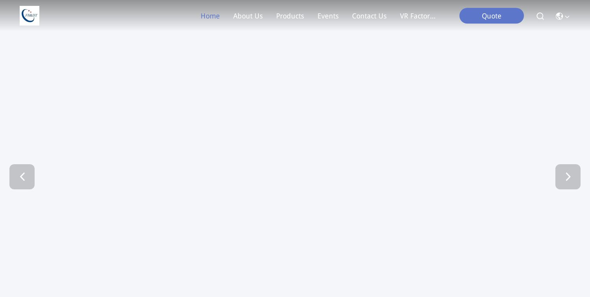
Task: Switch to the About Us page
Action: (x=248, y=16)
